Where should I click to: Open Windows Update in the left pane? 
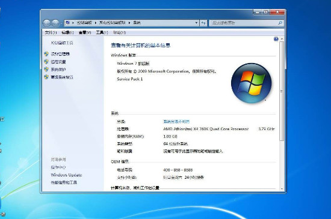click(x=66, y=175)
